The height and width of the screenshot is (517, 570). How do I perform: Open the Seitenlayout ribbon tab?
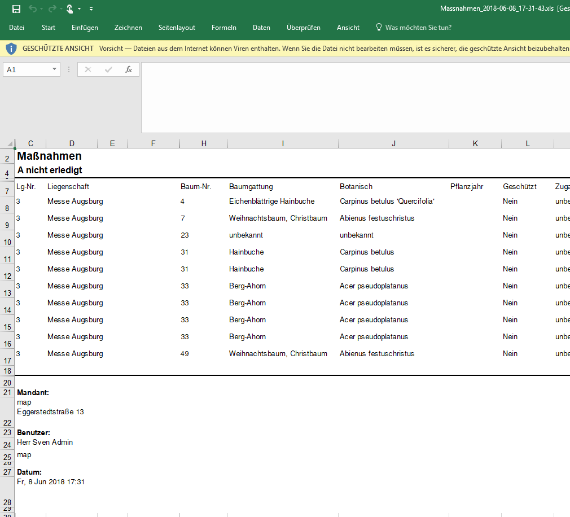(177, 28)
